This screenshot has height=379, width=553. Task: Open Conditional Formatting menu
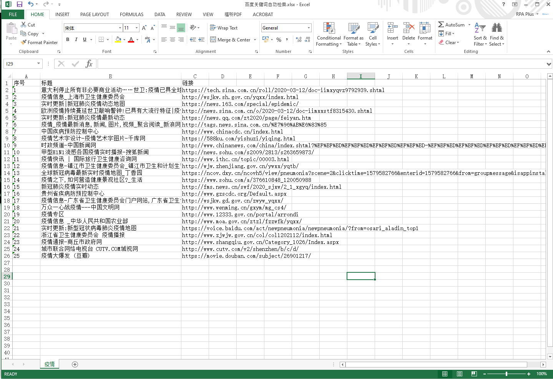[329, 35]
